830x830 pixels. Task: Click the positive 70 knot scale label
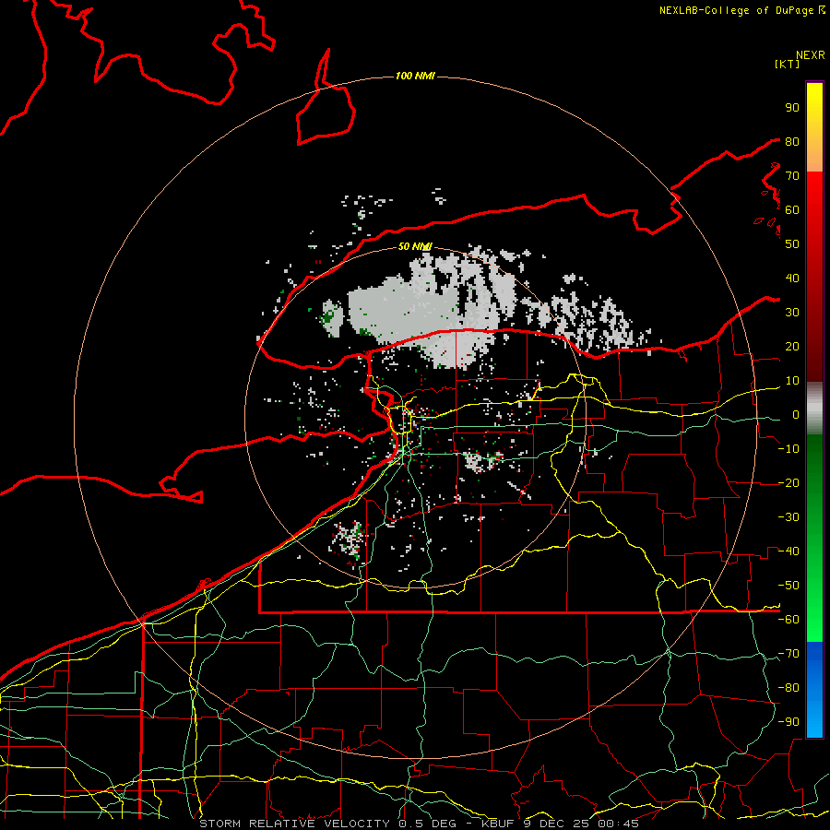pos(792,176)
